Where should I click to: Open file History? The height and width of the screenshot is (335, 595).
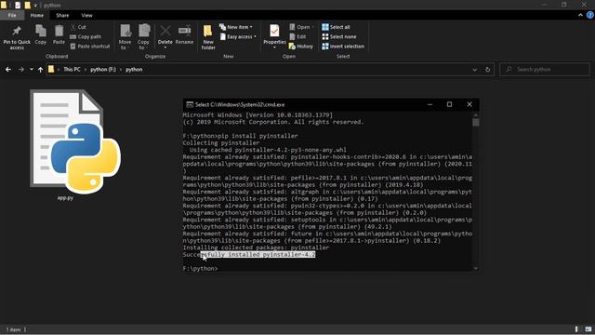301,46
